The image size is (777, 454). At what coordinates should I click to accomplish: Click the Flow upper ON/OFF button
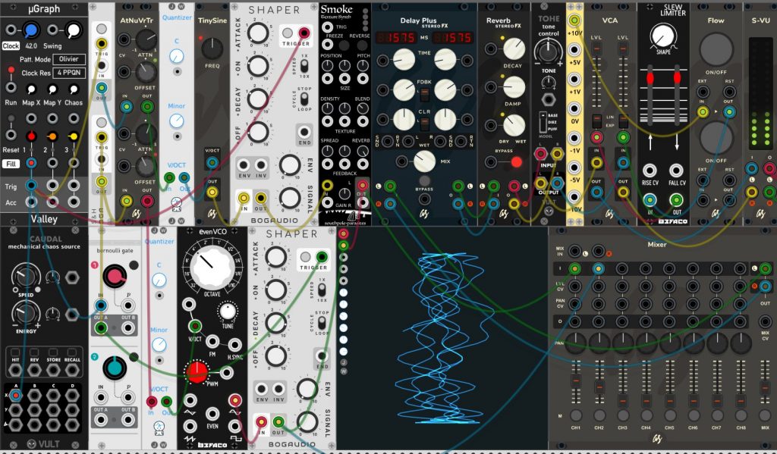tap(716, 49)
